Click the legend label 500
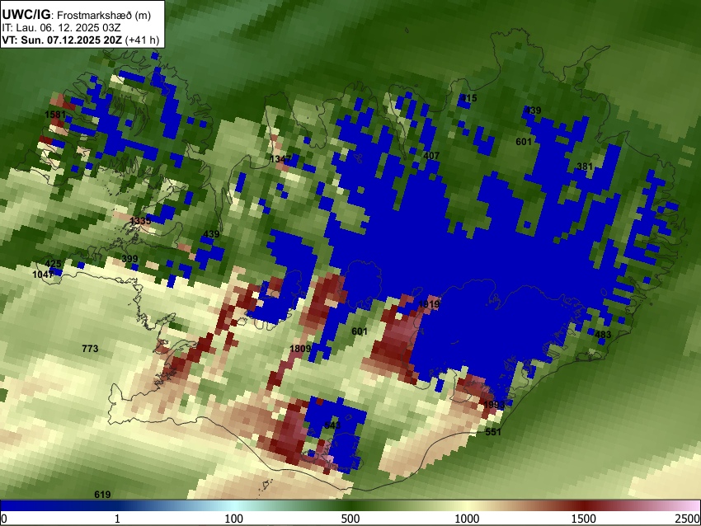 [x=350, y=519]
